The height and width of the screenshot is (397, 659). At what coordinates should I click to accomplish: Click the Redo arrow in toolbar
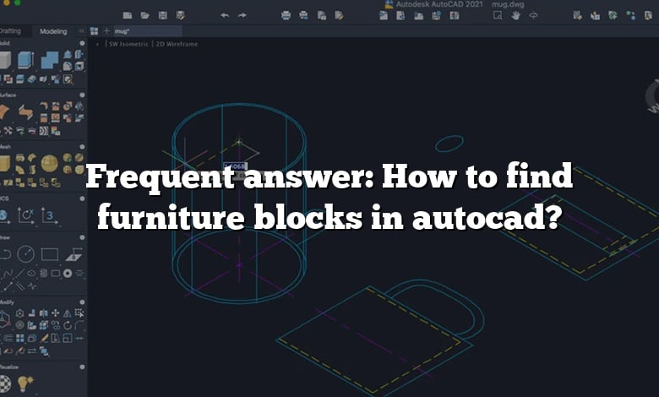(242, 15)
